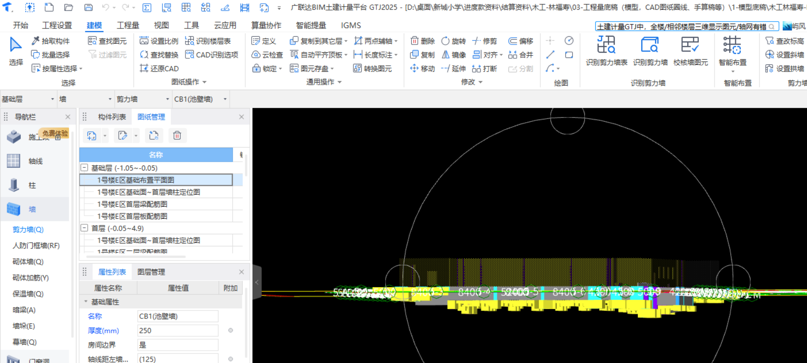Toggle 轴线距左墙 additional attribute marker
Image resolution: width=807 pixels, height=363 pixels.
(x=231, y=359)
